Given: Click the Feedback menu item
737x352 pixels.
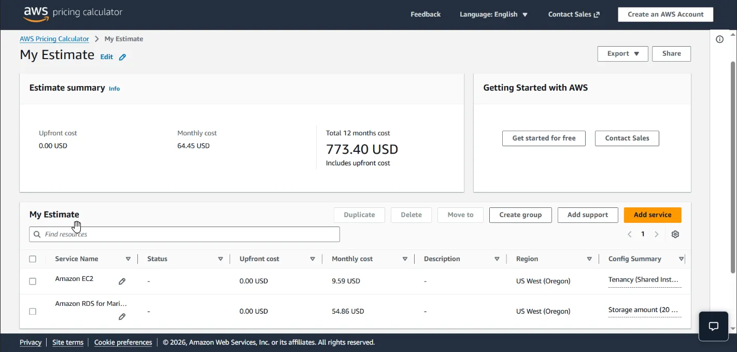Looking at the screenshot, I should [x=426, y=15].
